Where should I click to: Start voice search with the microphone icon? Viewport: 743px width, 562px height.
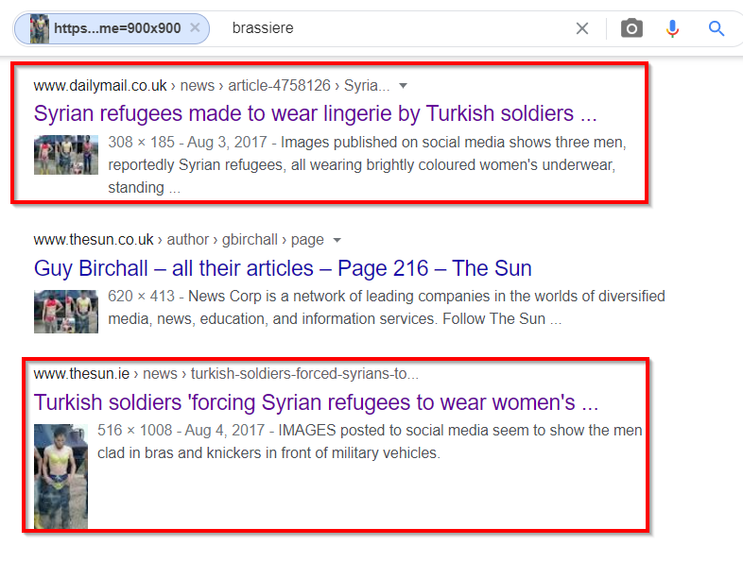(x=672, y=28)
